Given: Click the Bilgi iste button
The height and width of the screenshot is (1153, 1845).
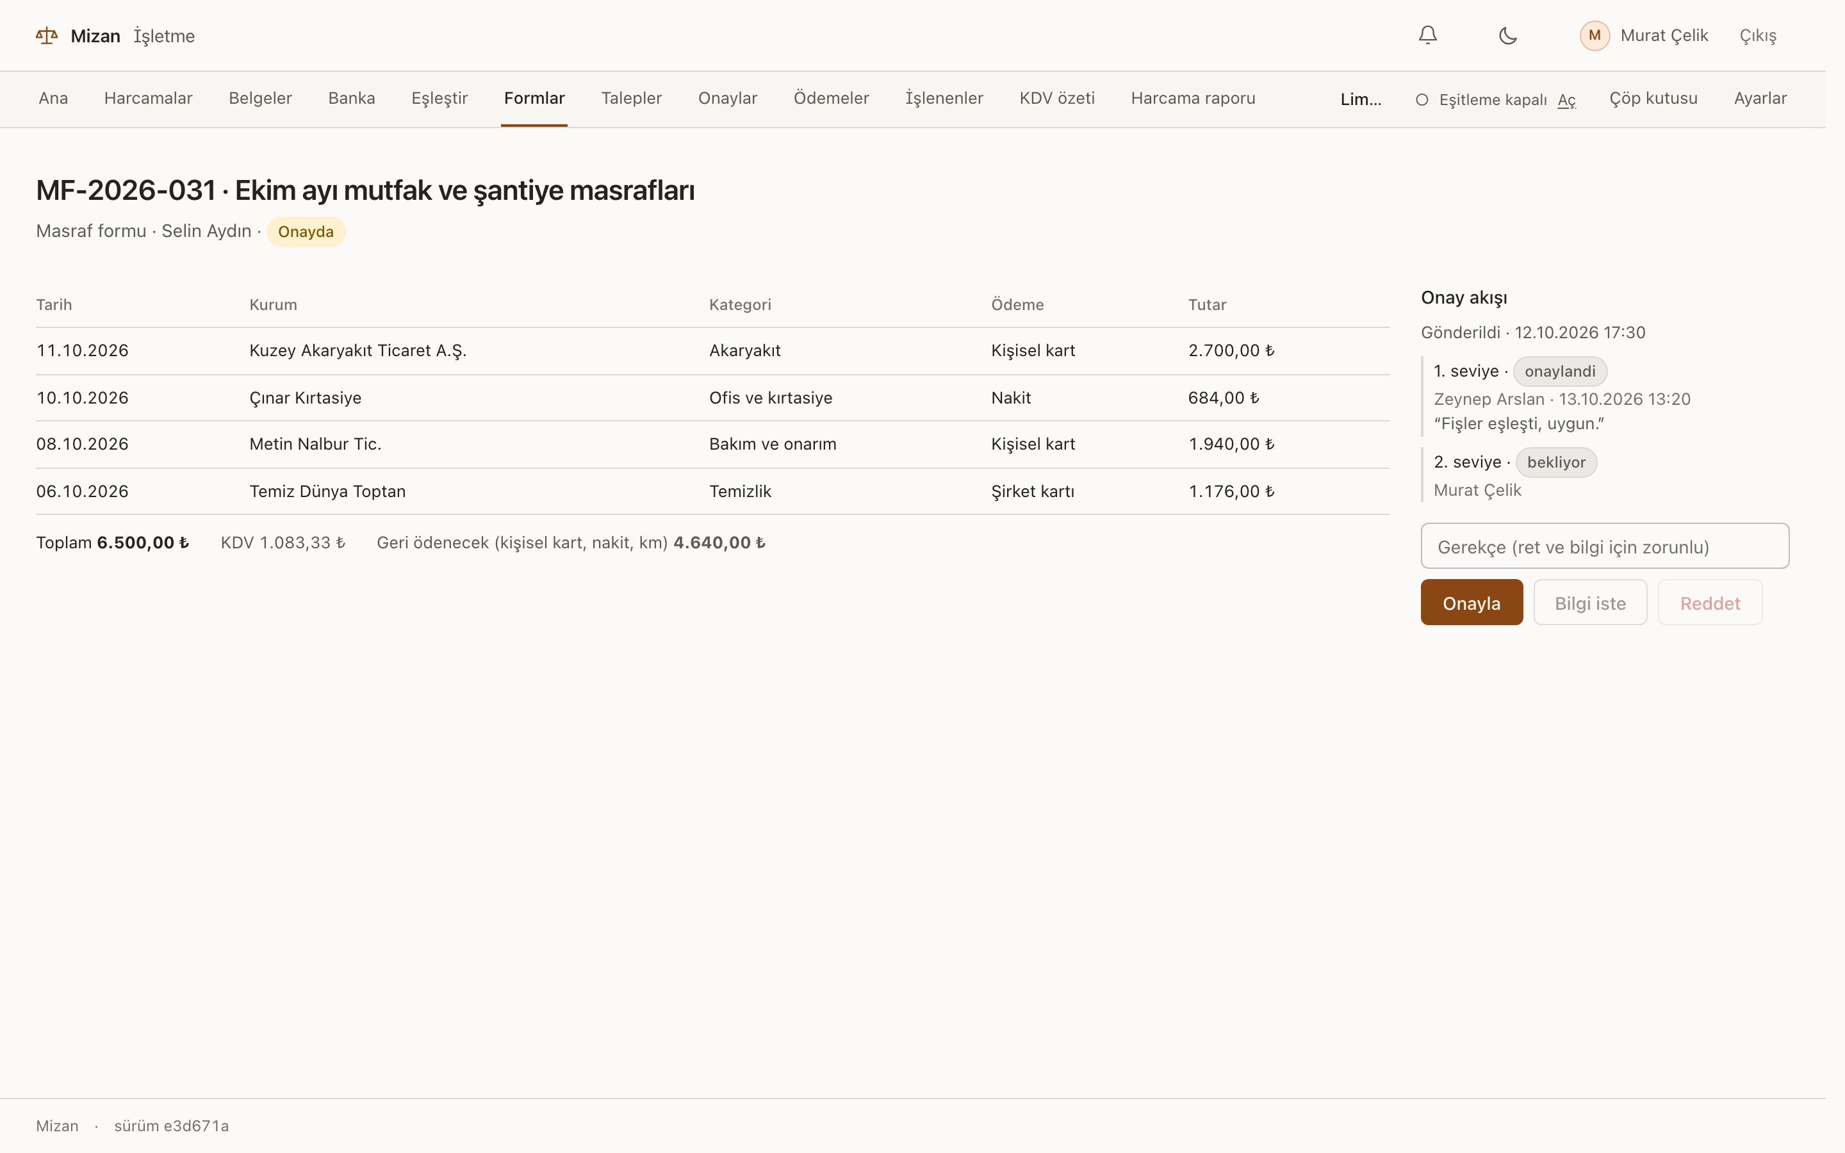Looking at the screenshot, I should [1591, 602].
